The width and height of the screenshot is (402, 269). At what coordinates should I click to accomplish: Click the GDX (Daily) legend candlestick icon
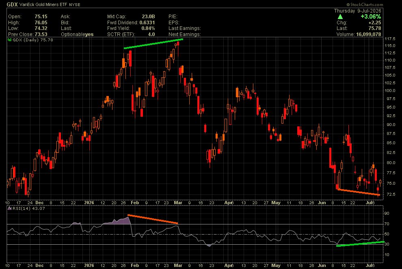pyautogui.click(x=10, y=40)
